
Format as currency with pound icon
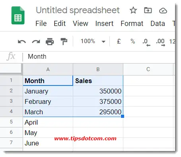119,41
